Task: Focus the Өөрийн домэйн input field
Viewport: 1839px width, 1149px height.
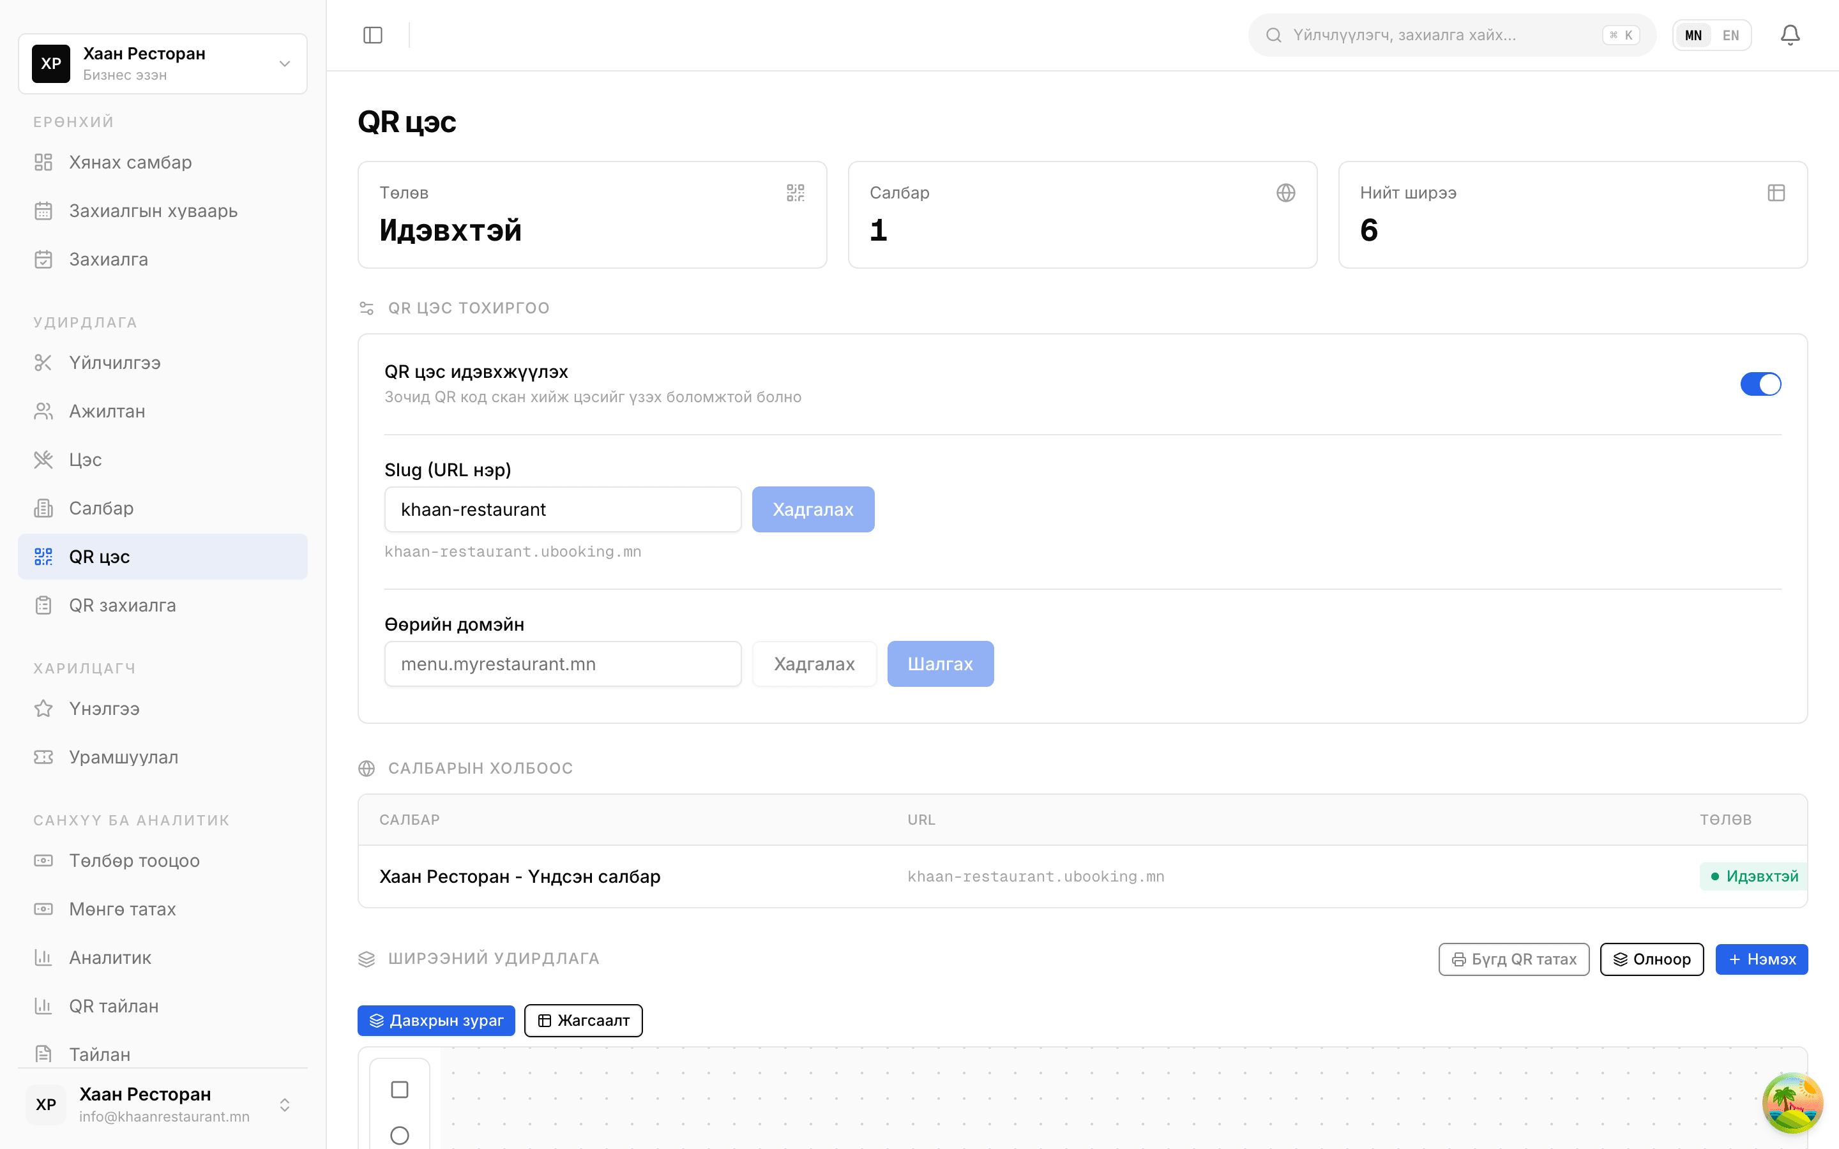Action: [x=563, y=664]
